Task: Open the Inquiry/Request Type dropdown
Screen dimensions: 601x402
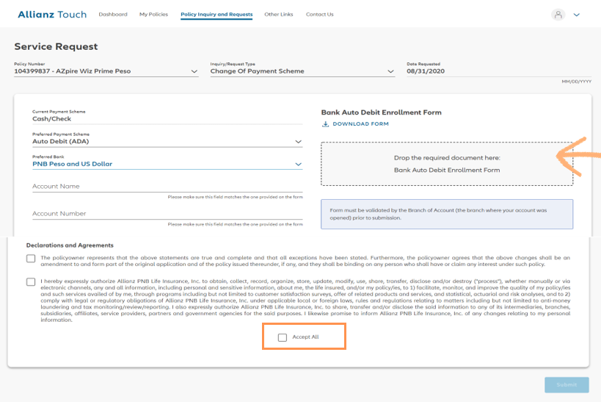Action: (390, 71)
